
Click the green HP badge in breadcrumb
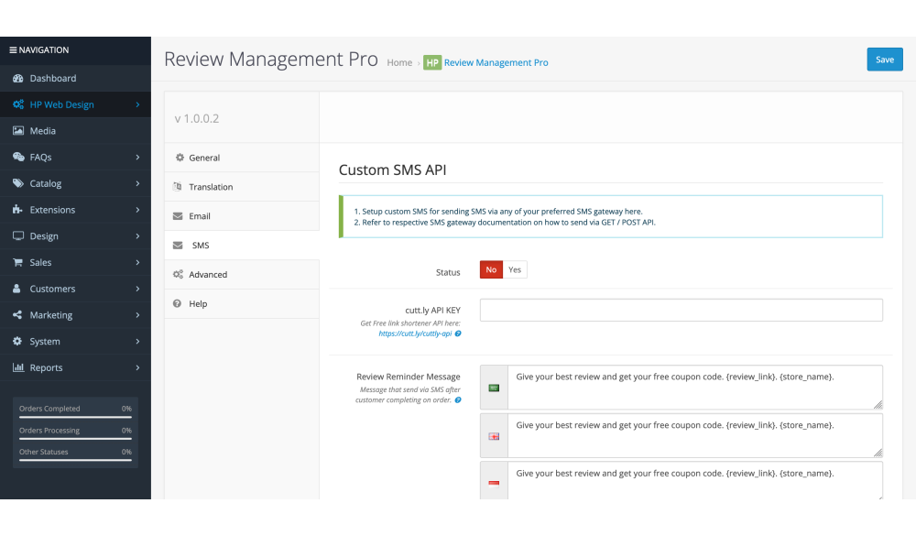point(431,62)
